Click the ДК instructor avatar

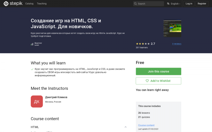pos(37,101)
